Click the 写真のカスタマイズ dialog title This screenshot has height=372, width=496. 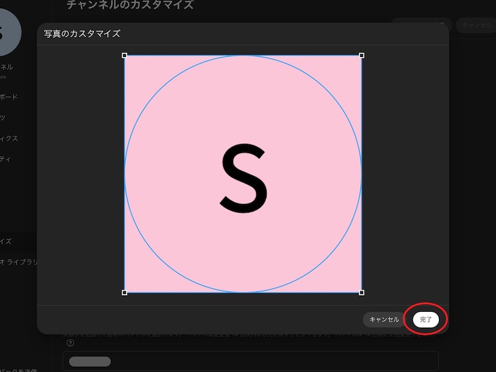82,33
